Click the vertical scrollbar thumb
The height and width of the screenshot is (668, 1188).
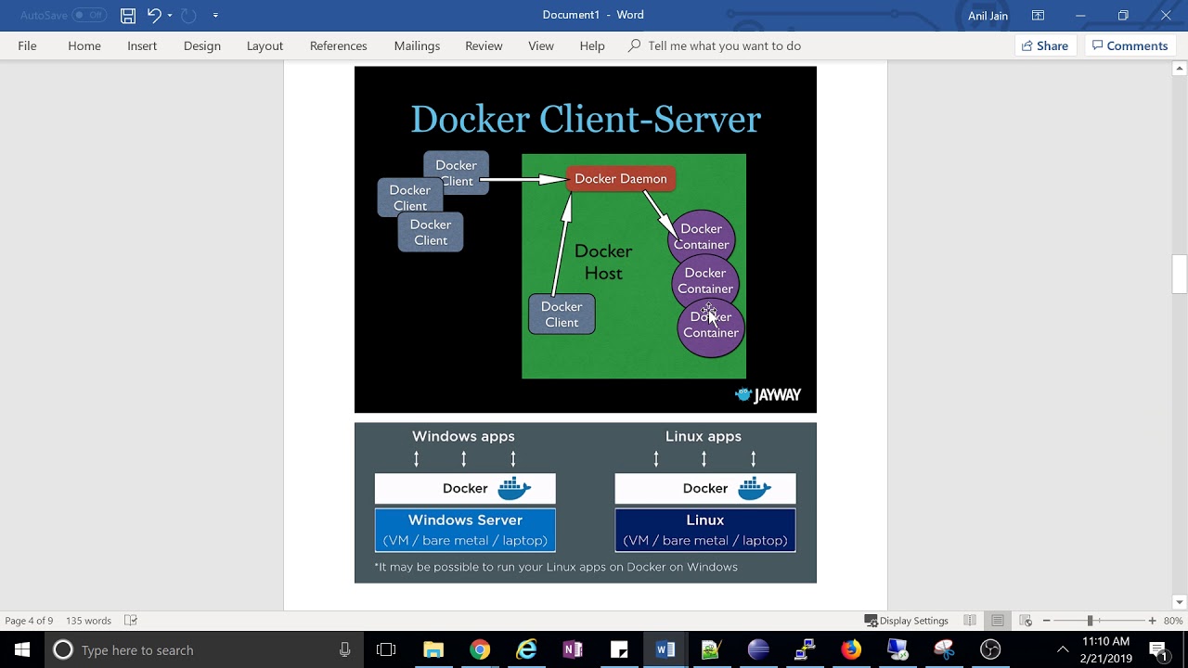tap(1180, 275)
